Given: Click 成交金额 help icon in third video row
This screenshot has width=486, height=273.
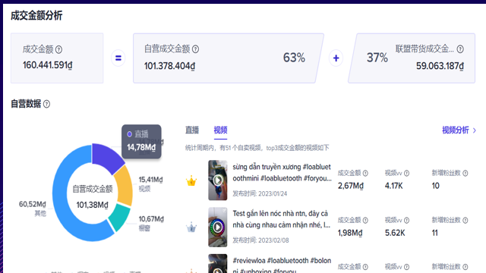Looking at the screenshot, I should 365,267.
